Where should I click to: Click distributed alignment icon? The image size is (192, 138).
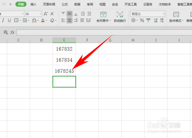[88, 20]
